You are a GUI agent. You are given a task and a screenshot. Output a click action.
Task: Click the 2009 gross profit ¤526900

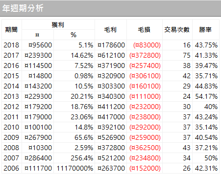[111, 137]
